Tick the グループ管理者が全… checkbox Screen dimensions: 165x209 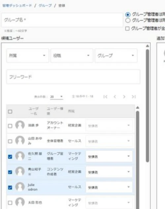coord(127,28)
